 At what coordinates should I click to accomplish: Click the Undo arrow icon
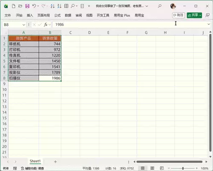(x=34, y=6)
